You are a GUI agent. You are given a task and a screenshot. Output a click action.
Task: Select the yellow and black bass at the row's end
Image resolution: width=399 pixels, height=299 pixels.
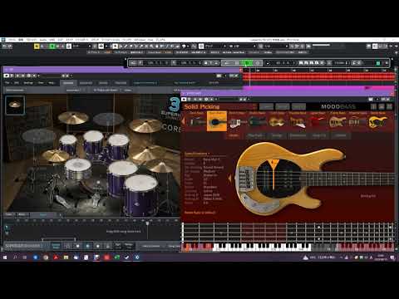378,121
